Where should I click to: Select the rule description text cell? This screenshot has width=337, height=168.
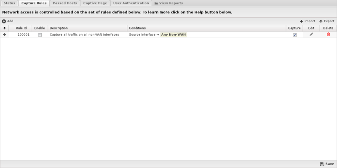84,34
